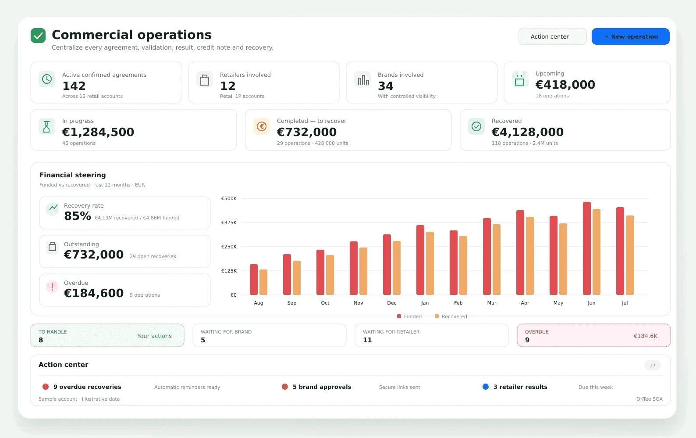
Task: Click the bar chart icon on Brands involved
Action: pyautogui.click(x=362, y=79)
